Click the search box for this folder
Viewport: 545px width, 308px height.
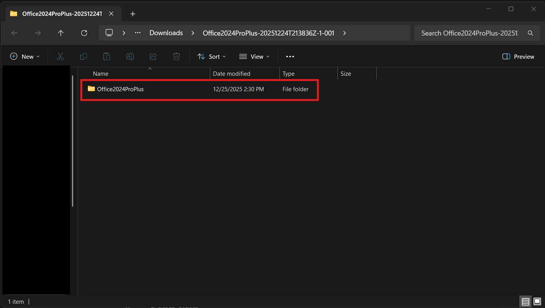pyautogui.click(x=471, y=33)
